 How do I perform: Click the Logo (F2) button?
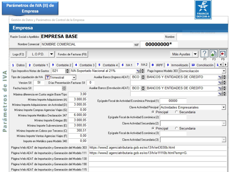(x=18, y=54)
